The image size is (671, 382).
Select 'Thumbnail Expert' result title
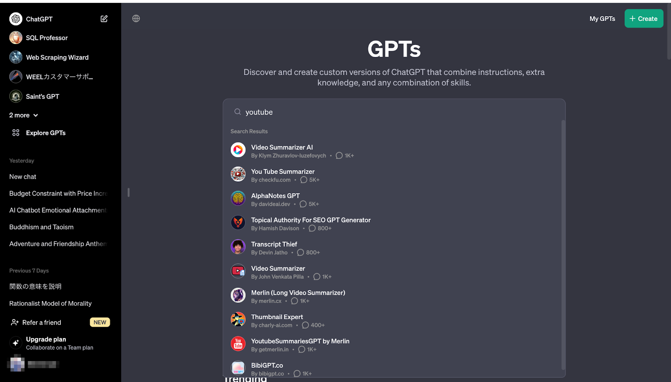[x=277, y=317]
